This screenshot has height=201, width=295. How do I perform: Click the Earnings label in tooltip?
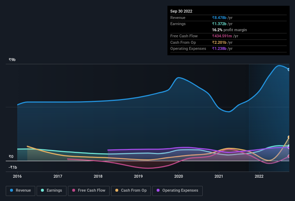178,24
